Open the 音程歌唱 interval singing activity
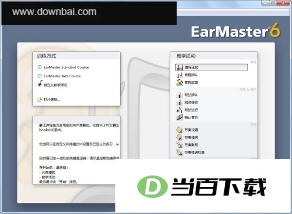 click(187, 82)
